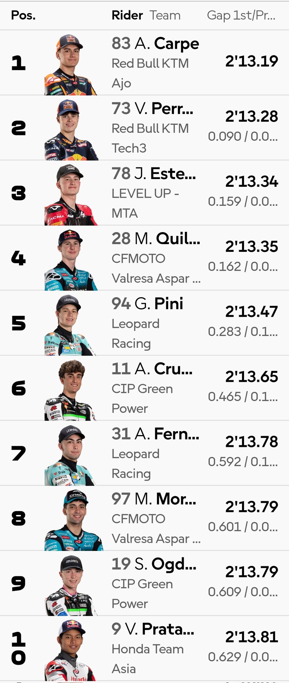The width and height of the screenshot is (289, 683).
Task: Click the Pos. column header
Action: pos(23,15)
